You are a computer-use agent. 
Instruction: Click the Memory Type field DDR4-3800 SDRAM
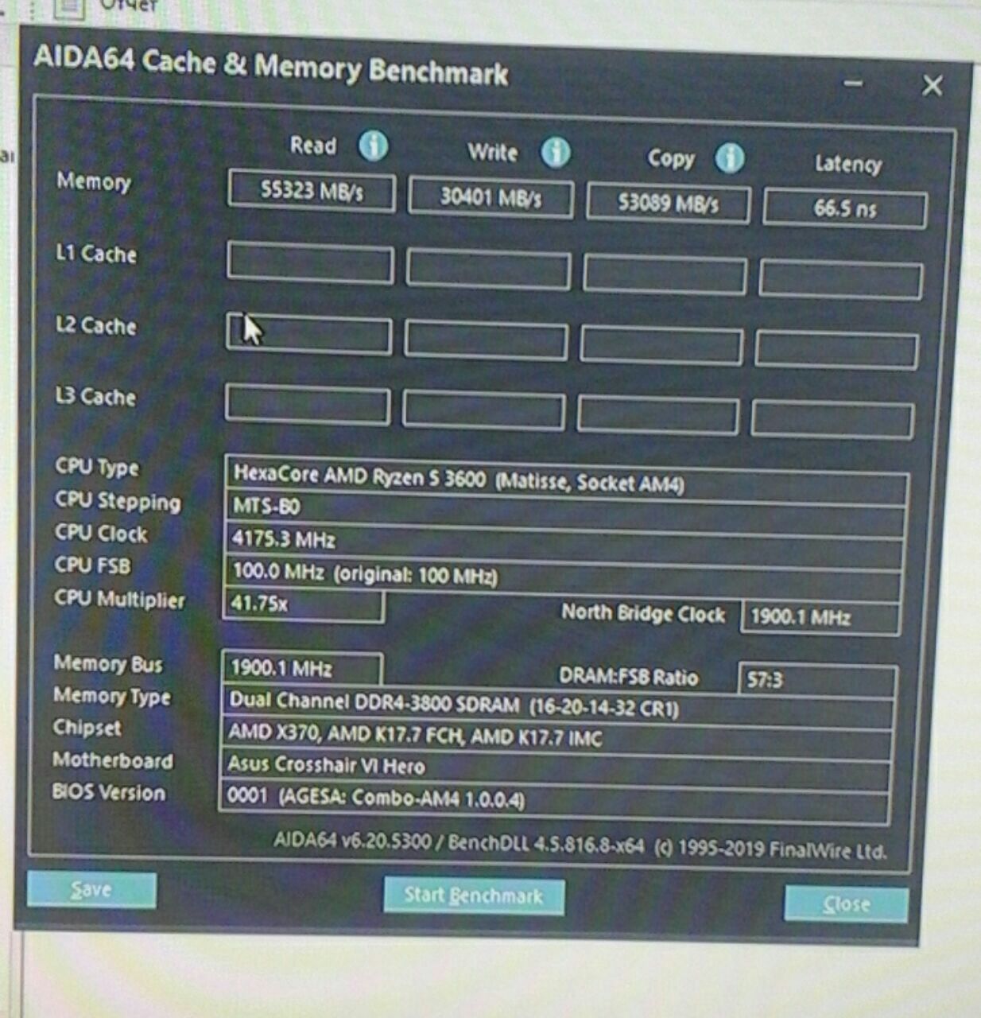(x=558, y=705)
